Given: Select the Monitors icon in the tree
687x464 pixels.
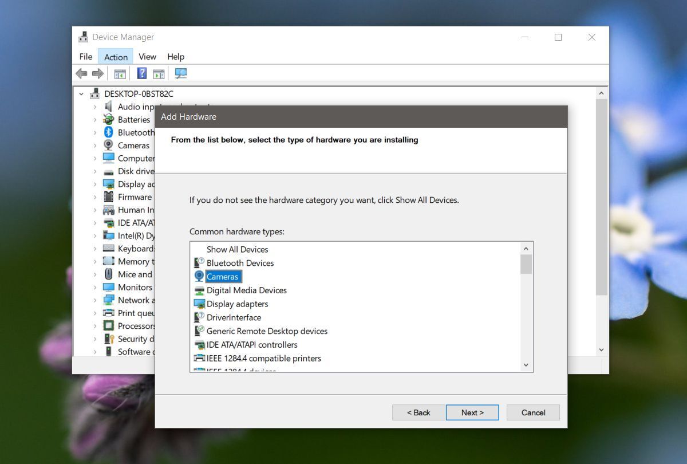Looking at the screenshot, I should tap(108, 287).
